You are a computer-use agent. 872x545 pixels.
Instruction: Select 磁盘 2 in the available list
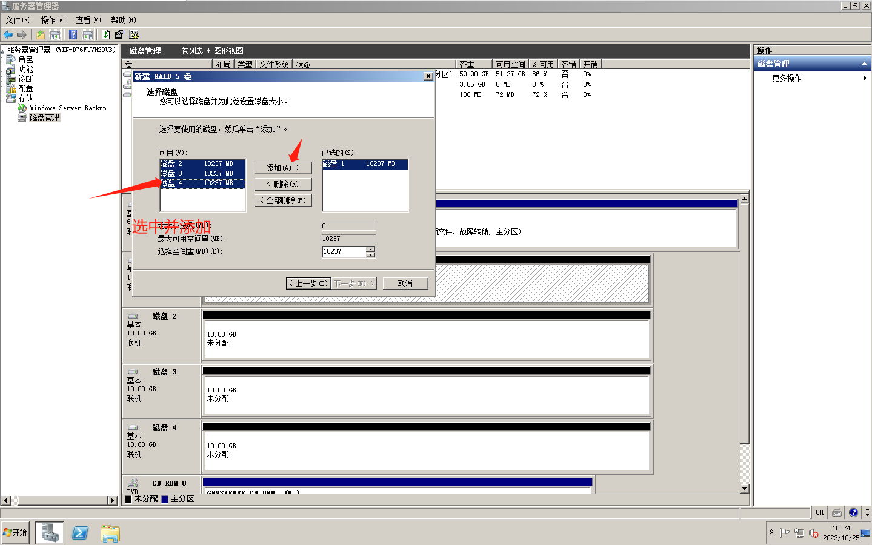202,163
